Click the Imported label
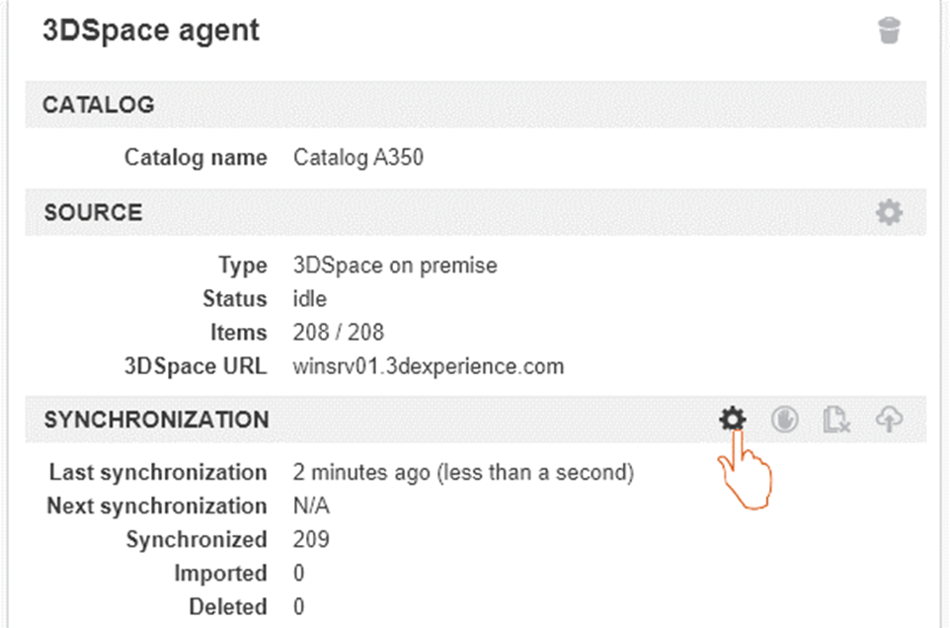 click(220, 574)
